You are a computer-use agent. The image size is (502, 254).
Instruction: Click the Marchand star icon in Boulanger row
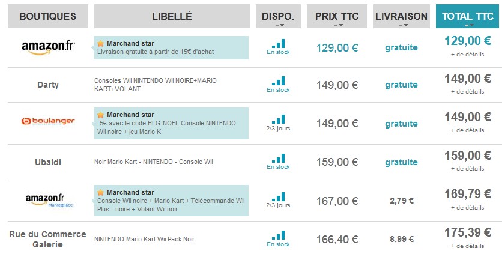100,115
